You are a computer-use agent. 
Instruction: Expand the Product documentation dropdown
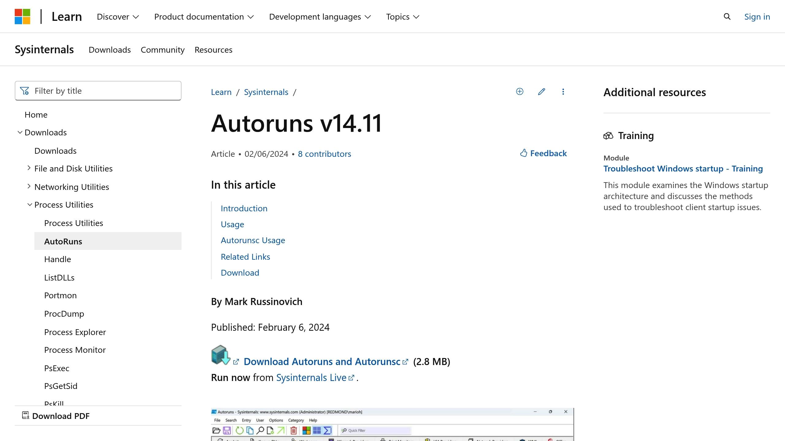pos(204,17)
